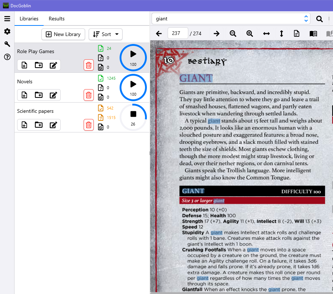Select Novels library name

25,82
